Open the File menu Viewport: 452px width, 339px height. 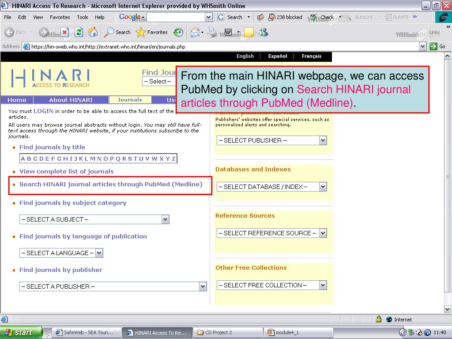pyautogui.click(x=8, y=17)
